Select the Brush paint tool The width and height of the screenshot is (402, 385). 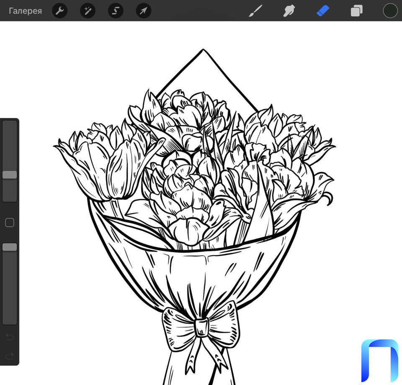(x=255, y=11)
